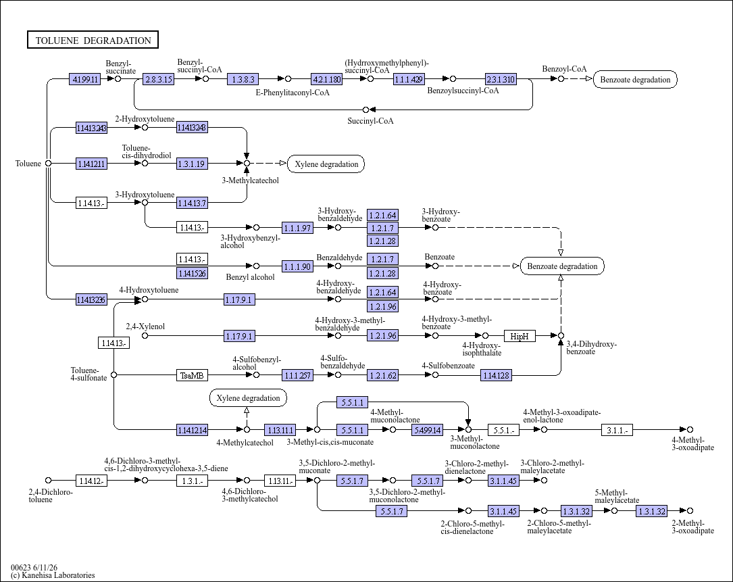Click the TsaMB enzyme box
The height and width of the screenshot is (582, 733).
point(192,375)
